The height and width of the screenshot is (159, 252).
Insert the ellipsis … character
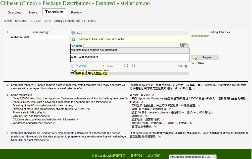click(111, 66)
